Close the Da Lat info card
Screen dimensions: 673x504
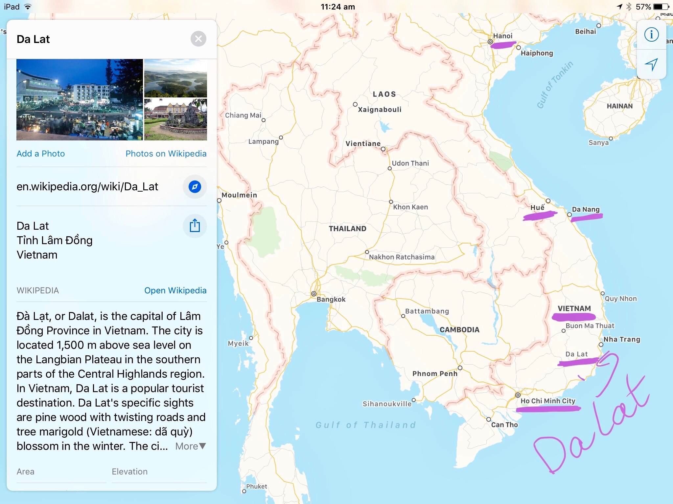pyautogui.click(x=198, y=39)
